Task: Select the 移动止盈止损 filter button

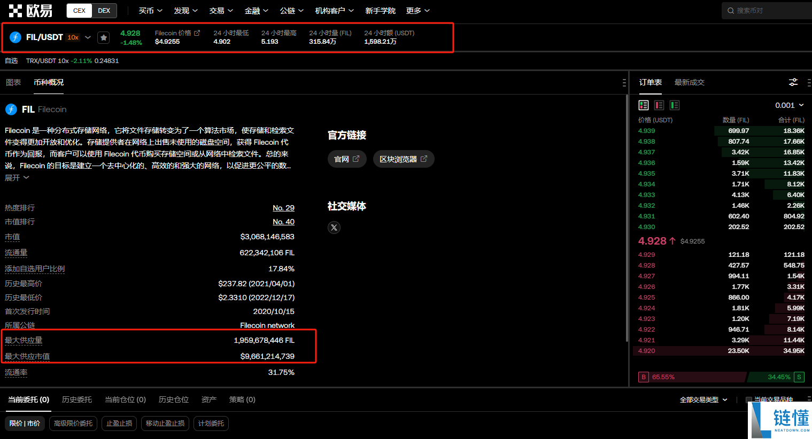Action: click(x=165, y=424)
